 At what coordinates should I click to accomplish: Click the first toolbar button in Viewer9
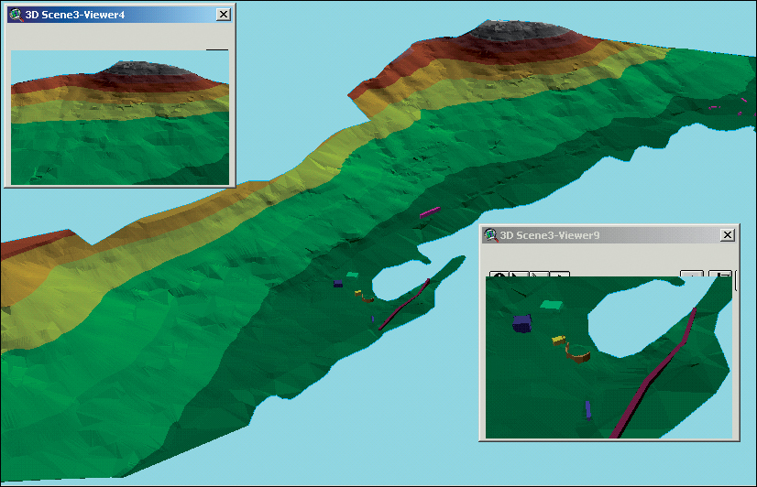498,275
